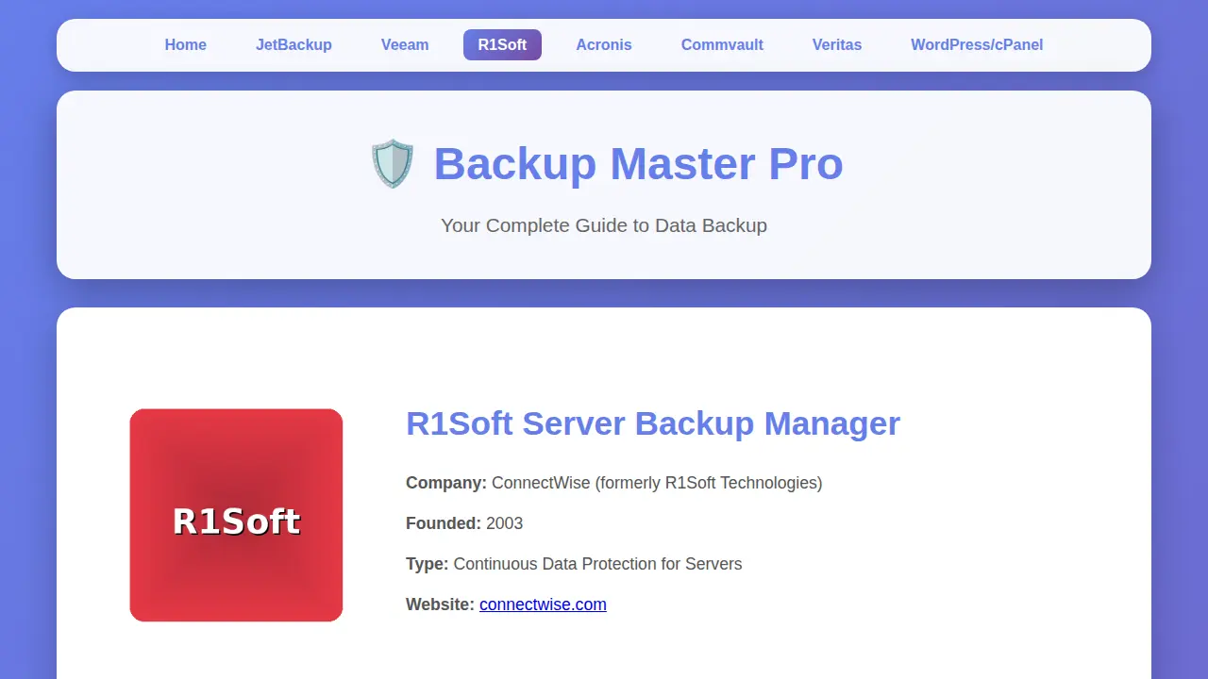
Task: Click the shield logo icon
Action: (392, 164)
